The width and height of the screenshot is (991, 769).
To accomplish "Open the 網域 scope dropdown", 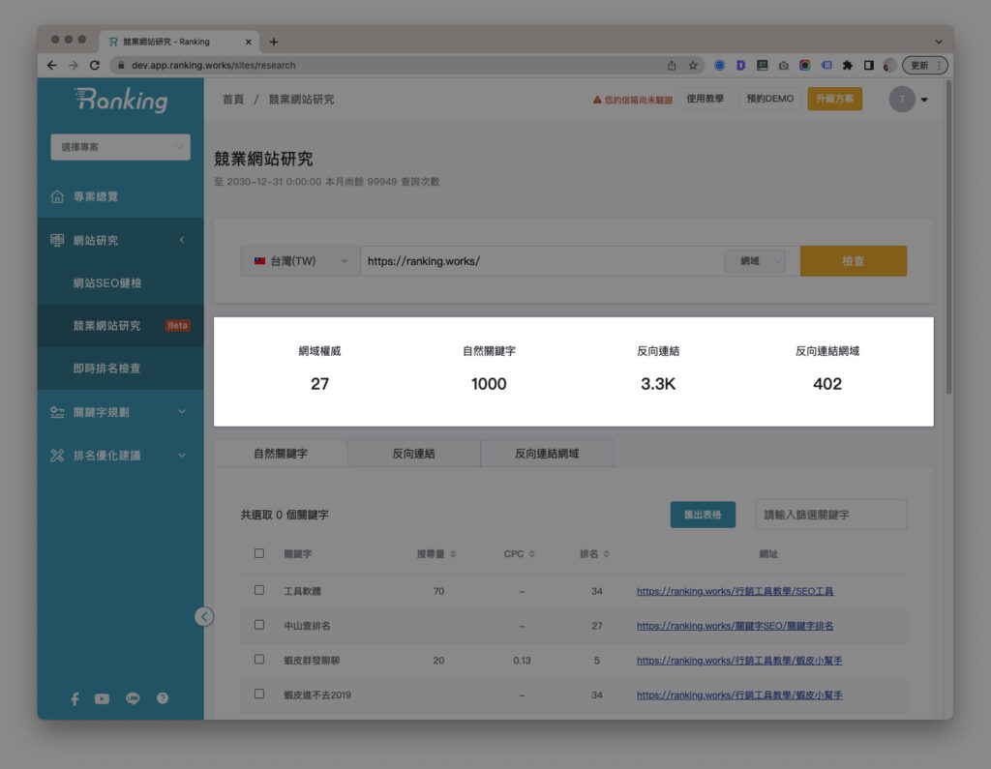I will 755,261.
